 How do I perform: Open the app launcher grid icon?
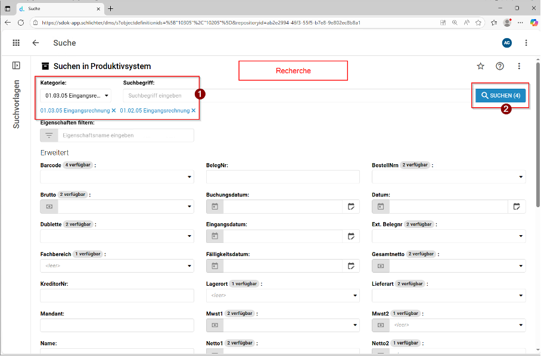(16, 43)
